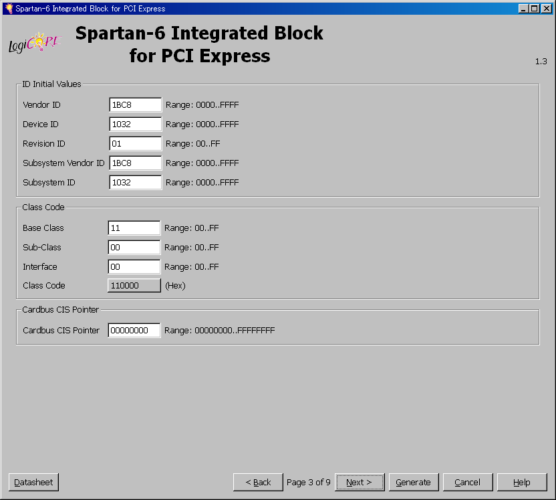Click the Subsystem Vendor ID field
Screen dimensions: 556x500
135,163
